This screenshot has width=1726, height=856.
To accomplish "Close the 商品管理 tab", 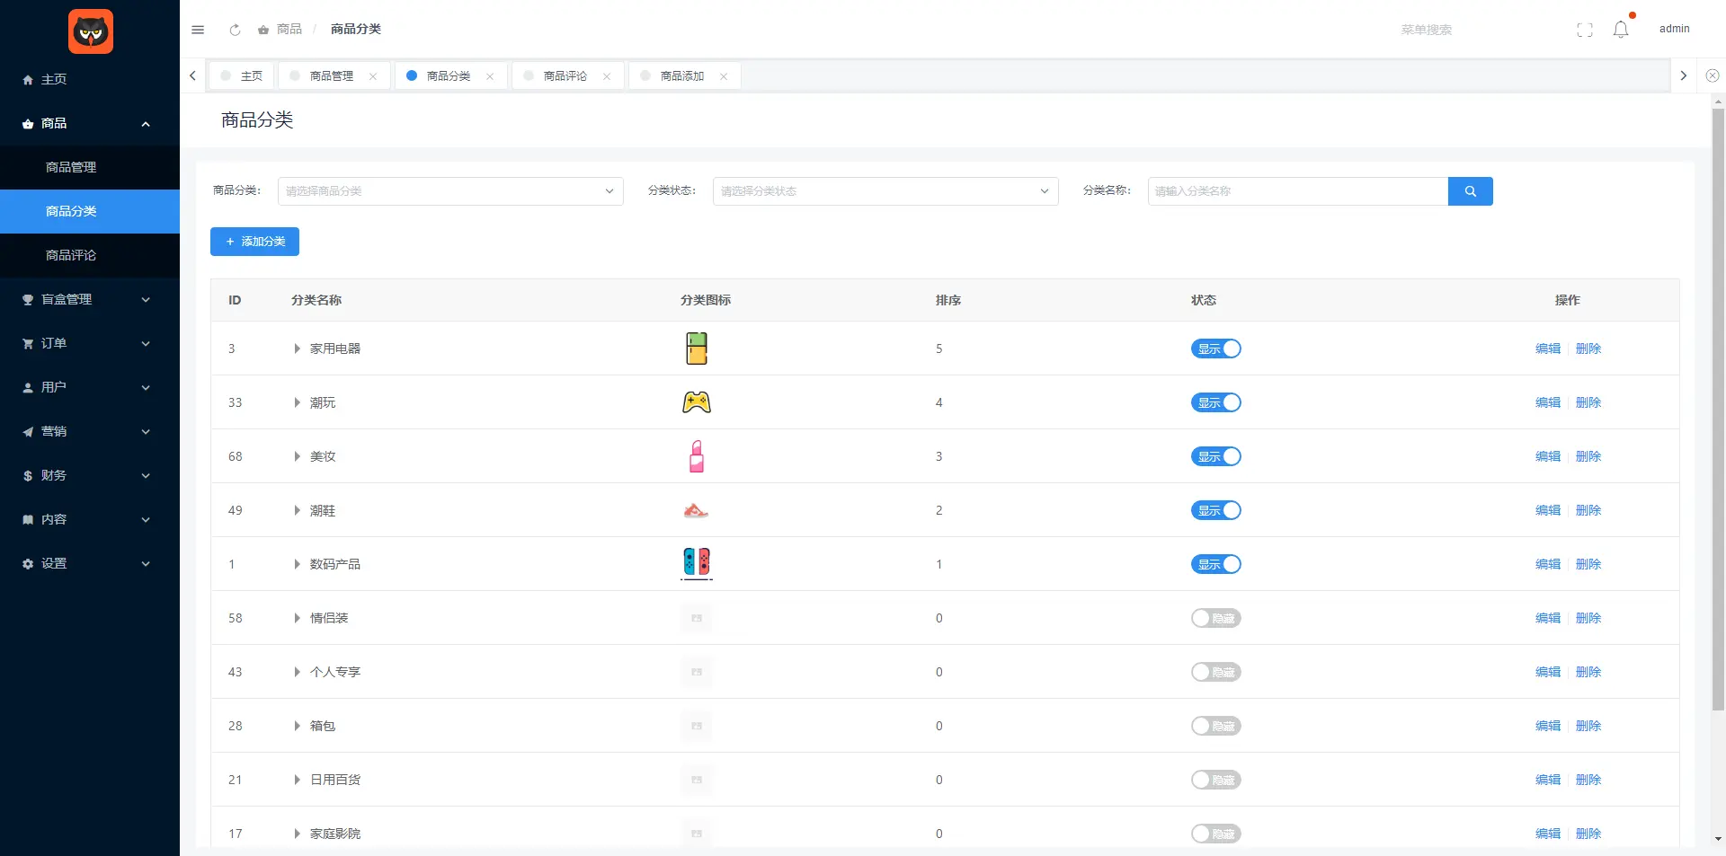I will coord(373,76).
